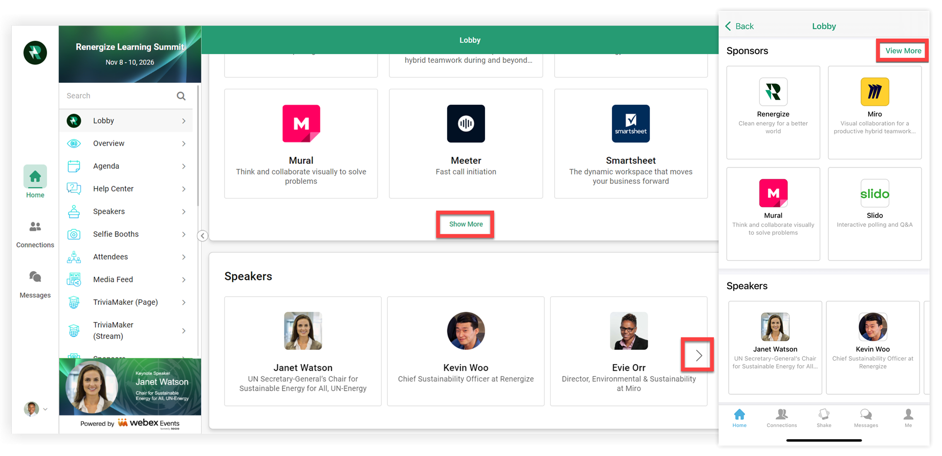The height and width of the screenshot is (456, 942).
Task: Select Media Feed in the side menu
Action: point(126,279)
